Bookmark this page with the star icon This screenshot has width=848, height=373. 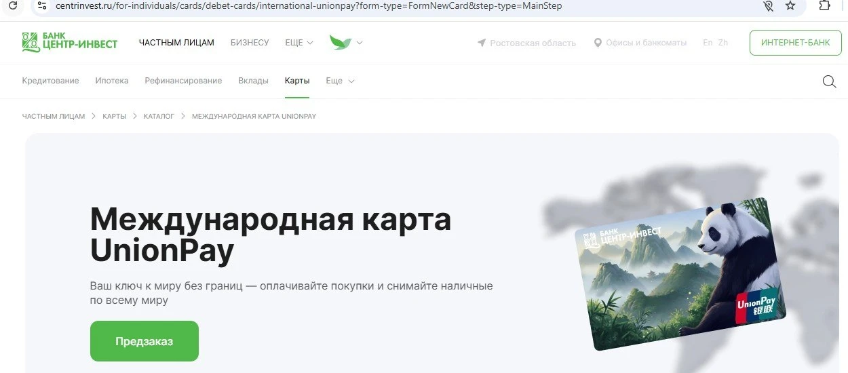coord(790,5)
